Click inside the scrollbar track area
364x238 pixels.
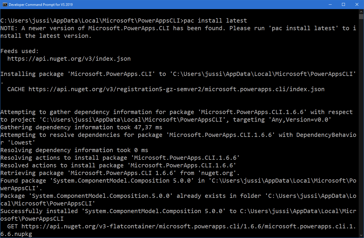pyautogui.click(x=361, y=117)
